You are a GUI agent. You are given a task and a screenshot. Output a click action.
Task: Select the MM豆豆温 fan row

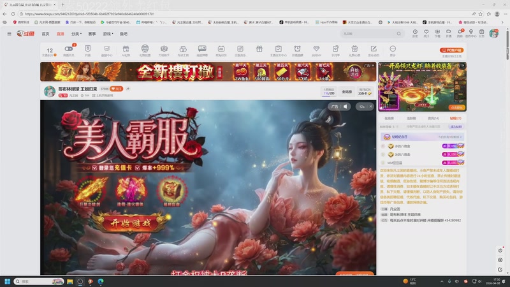pos(422,163)
